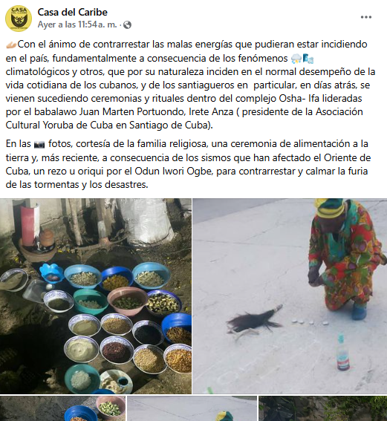Click the black rooster in the photo
The image size is (387, 421).
253,322
